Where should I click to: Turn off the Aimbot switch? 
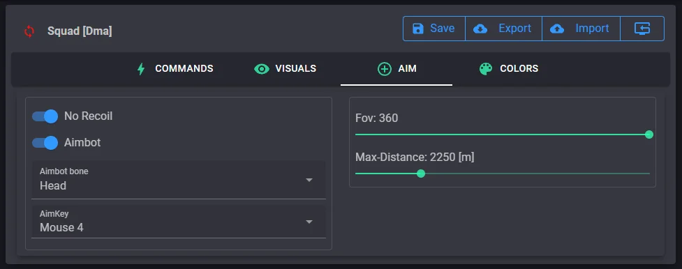[x=45, y=143]
